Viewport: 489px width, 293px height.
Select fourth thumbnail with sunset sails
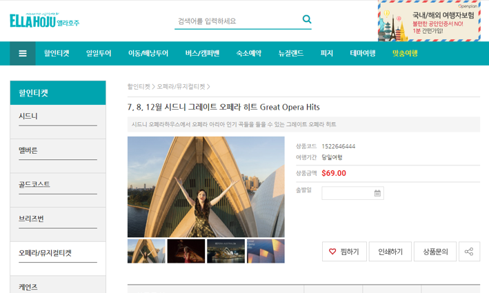[x=266, y=251]
